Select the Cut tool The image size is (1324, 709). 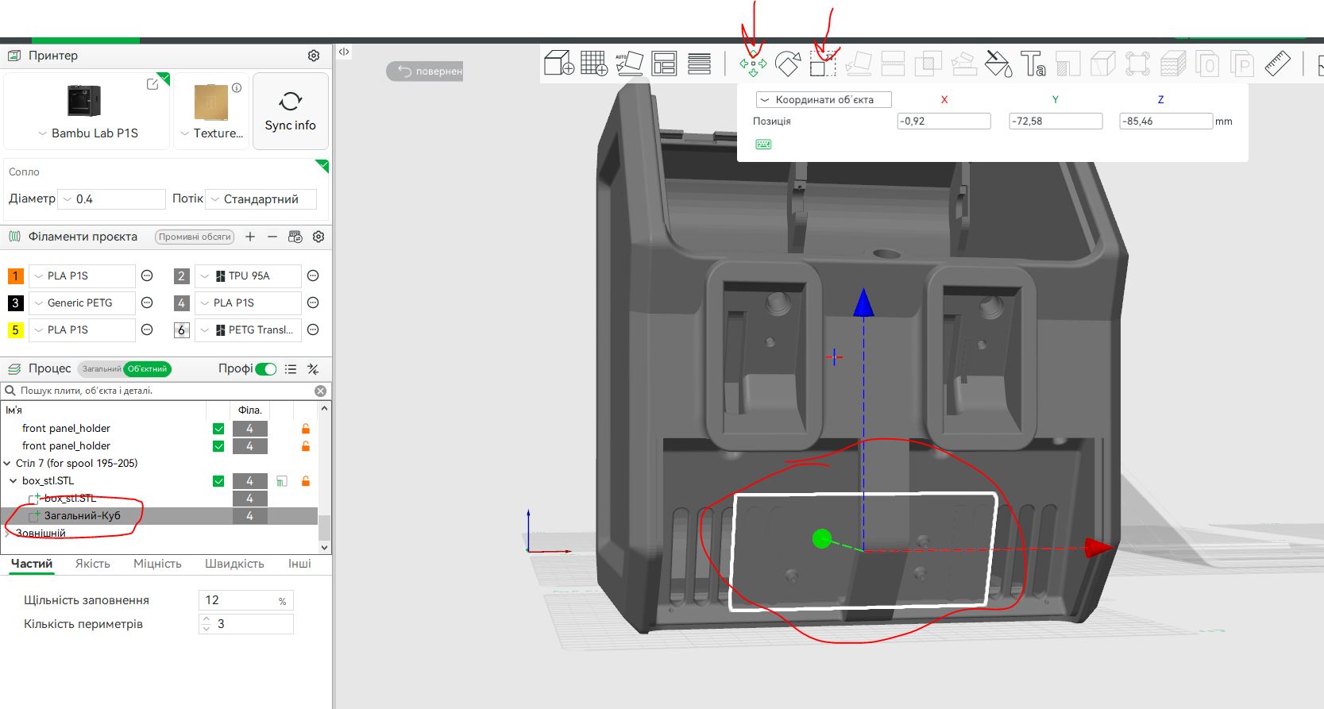[894, 64]
